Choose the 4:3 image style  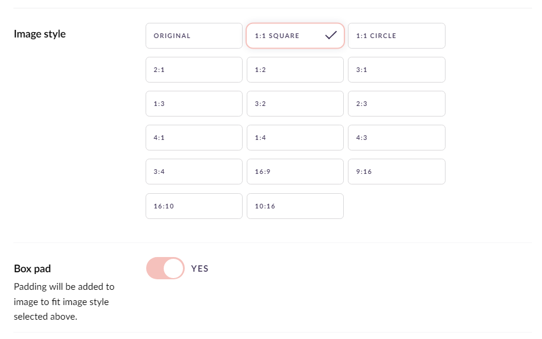pyautogui.click(x=396, y=138)
